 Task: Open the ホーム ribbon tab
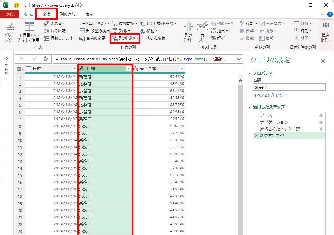[x=28, y=14]
